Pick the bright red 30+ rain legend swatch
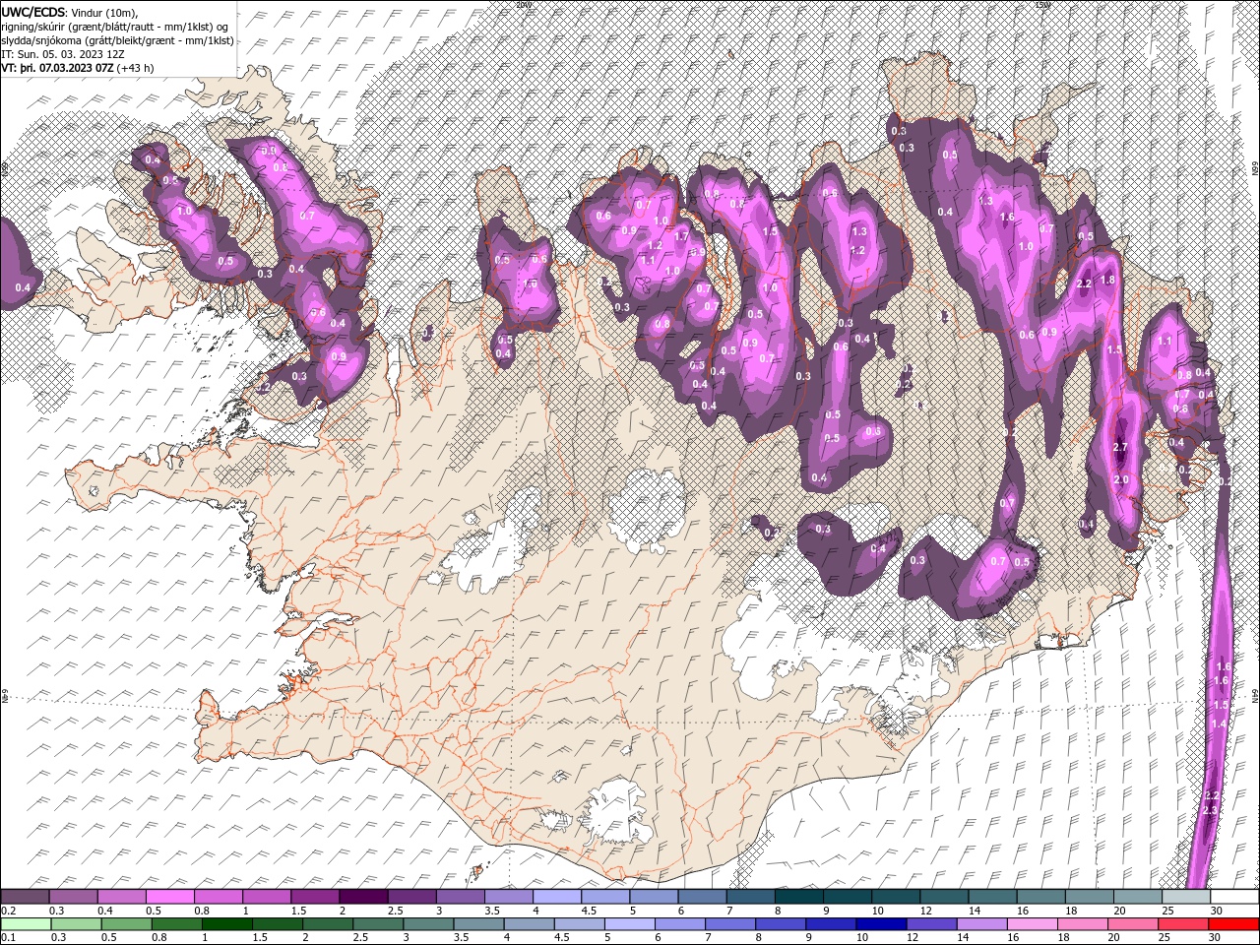1260x945 pixels. tap(1233, 924)
